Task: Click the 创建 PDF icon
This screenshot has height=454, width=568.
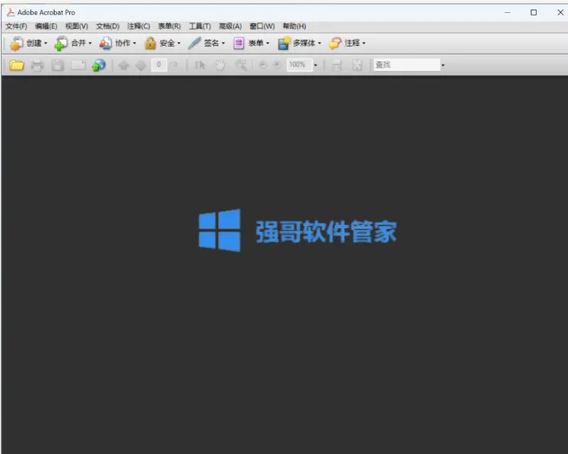Action: tap(16, 43)
